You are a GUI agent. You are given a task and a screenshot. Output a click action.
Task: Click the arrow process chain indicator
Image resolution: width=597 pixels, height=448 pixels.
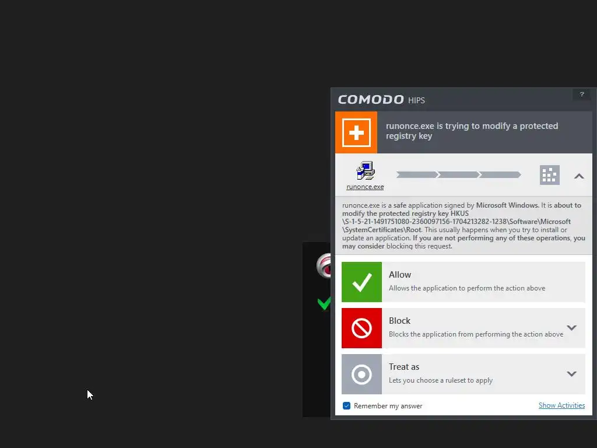[458, 174]
